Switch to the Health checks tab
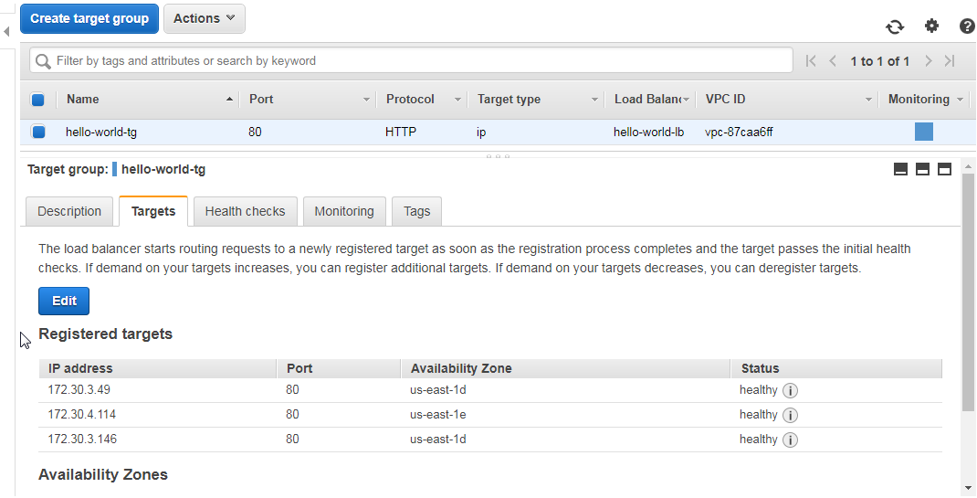The width and height of the screenshot is (977, 498). coord(245,211)
